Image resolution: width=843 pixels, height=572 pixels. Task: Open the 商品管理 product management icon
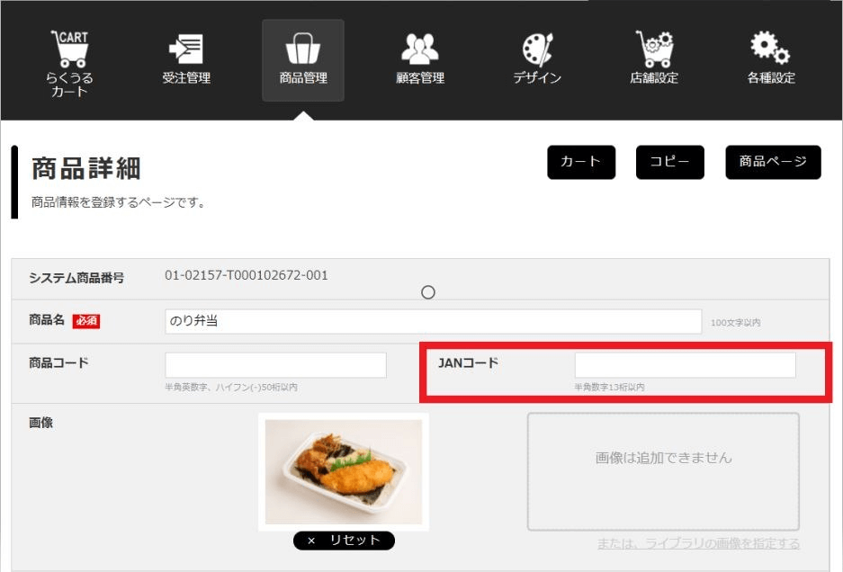point(302,54)
